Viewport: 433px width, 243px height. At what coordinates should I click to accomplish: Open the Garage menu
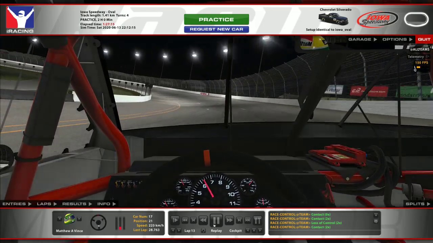(363, 39)
